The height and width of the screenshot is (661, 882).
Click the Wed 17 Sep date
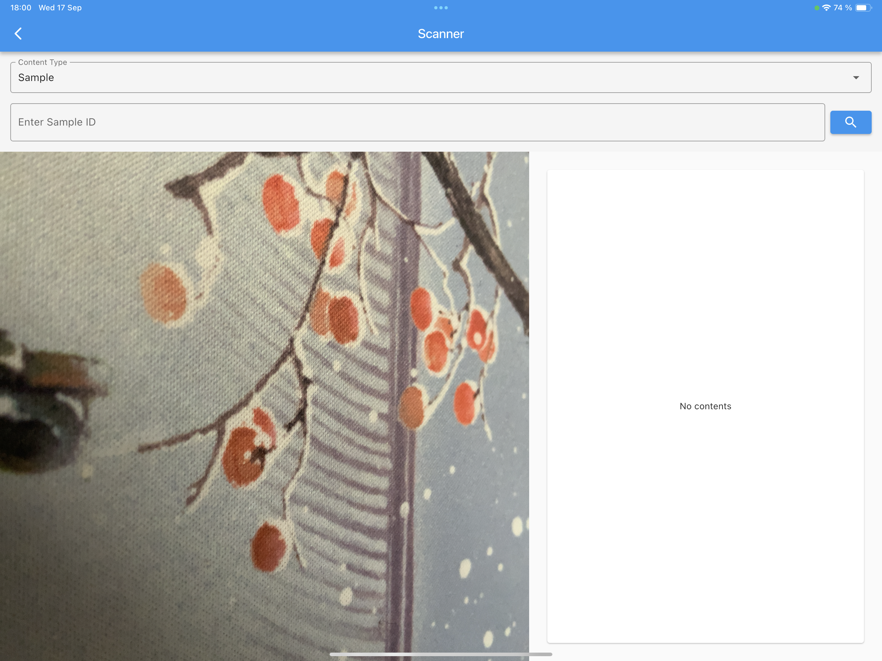click(x=60, y=7)
